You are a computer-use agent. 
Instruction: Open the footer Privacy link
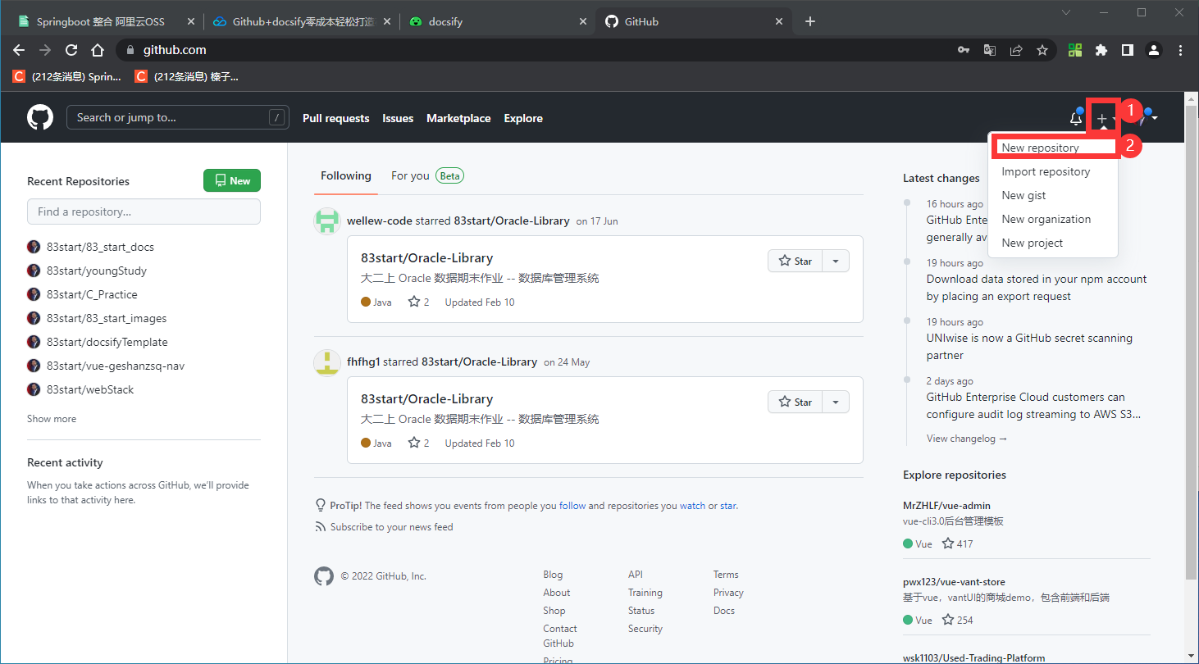[728, 593]
